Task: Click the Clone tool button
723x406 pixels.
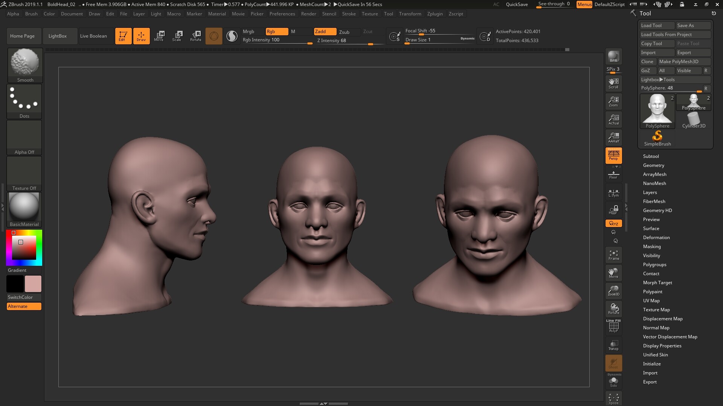Action: pos(647,61)
